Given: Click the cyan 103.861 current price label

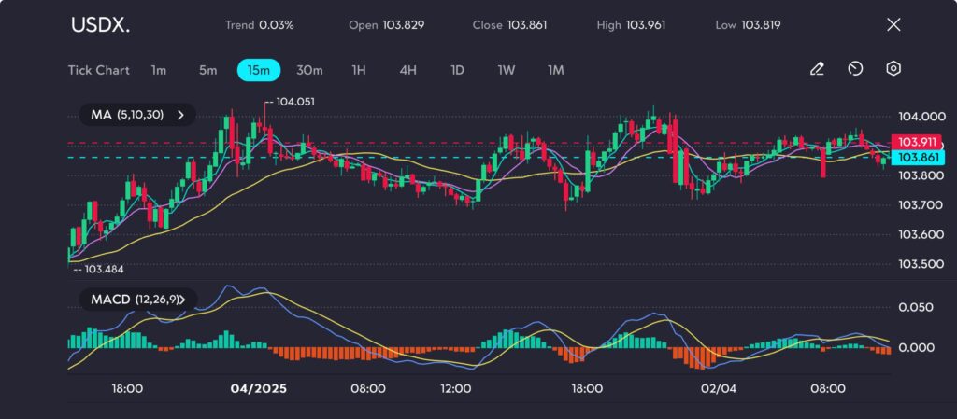Looking at the screenshot, I should click(x=914, y=158).
